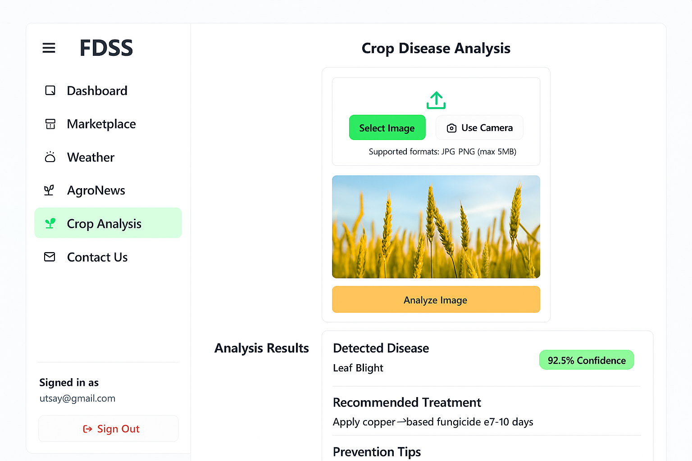Click the Marketplace store icon
Image resolution: width=692 pixels, height=461 pixels.
point(50,124)
